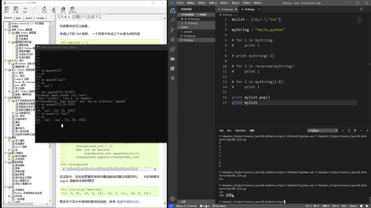Screen dimensions: 371x208
Task: Switch to the 问题 panel tab
Action: click(221, 131)
